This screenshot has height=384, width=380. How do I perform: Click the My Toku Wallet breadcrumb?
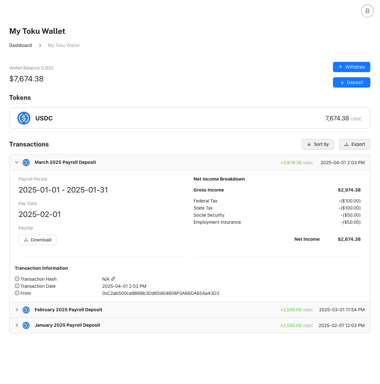64,45
